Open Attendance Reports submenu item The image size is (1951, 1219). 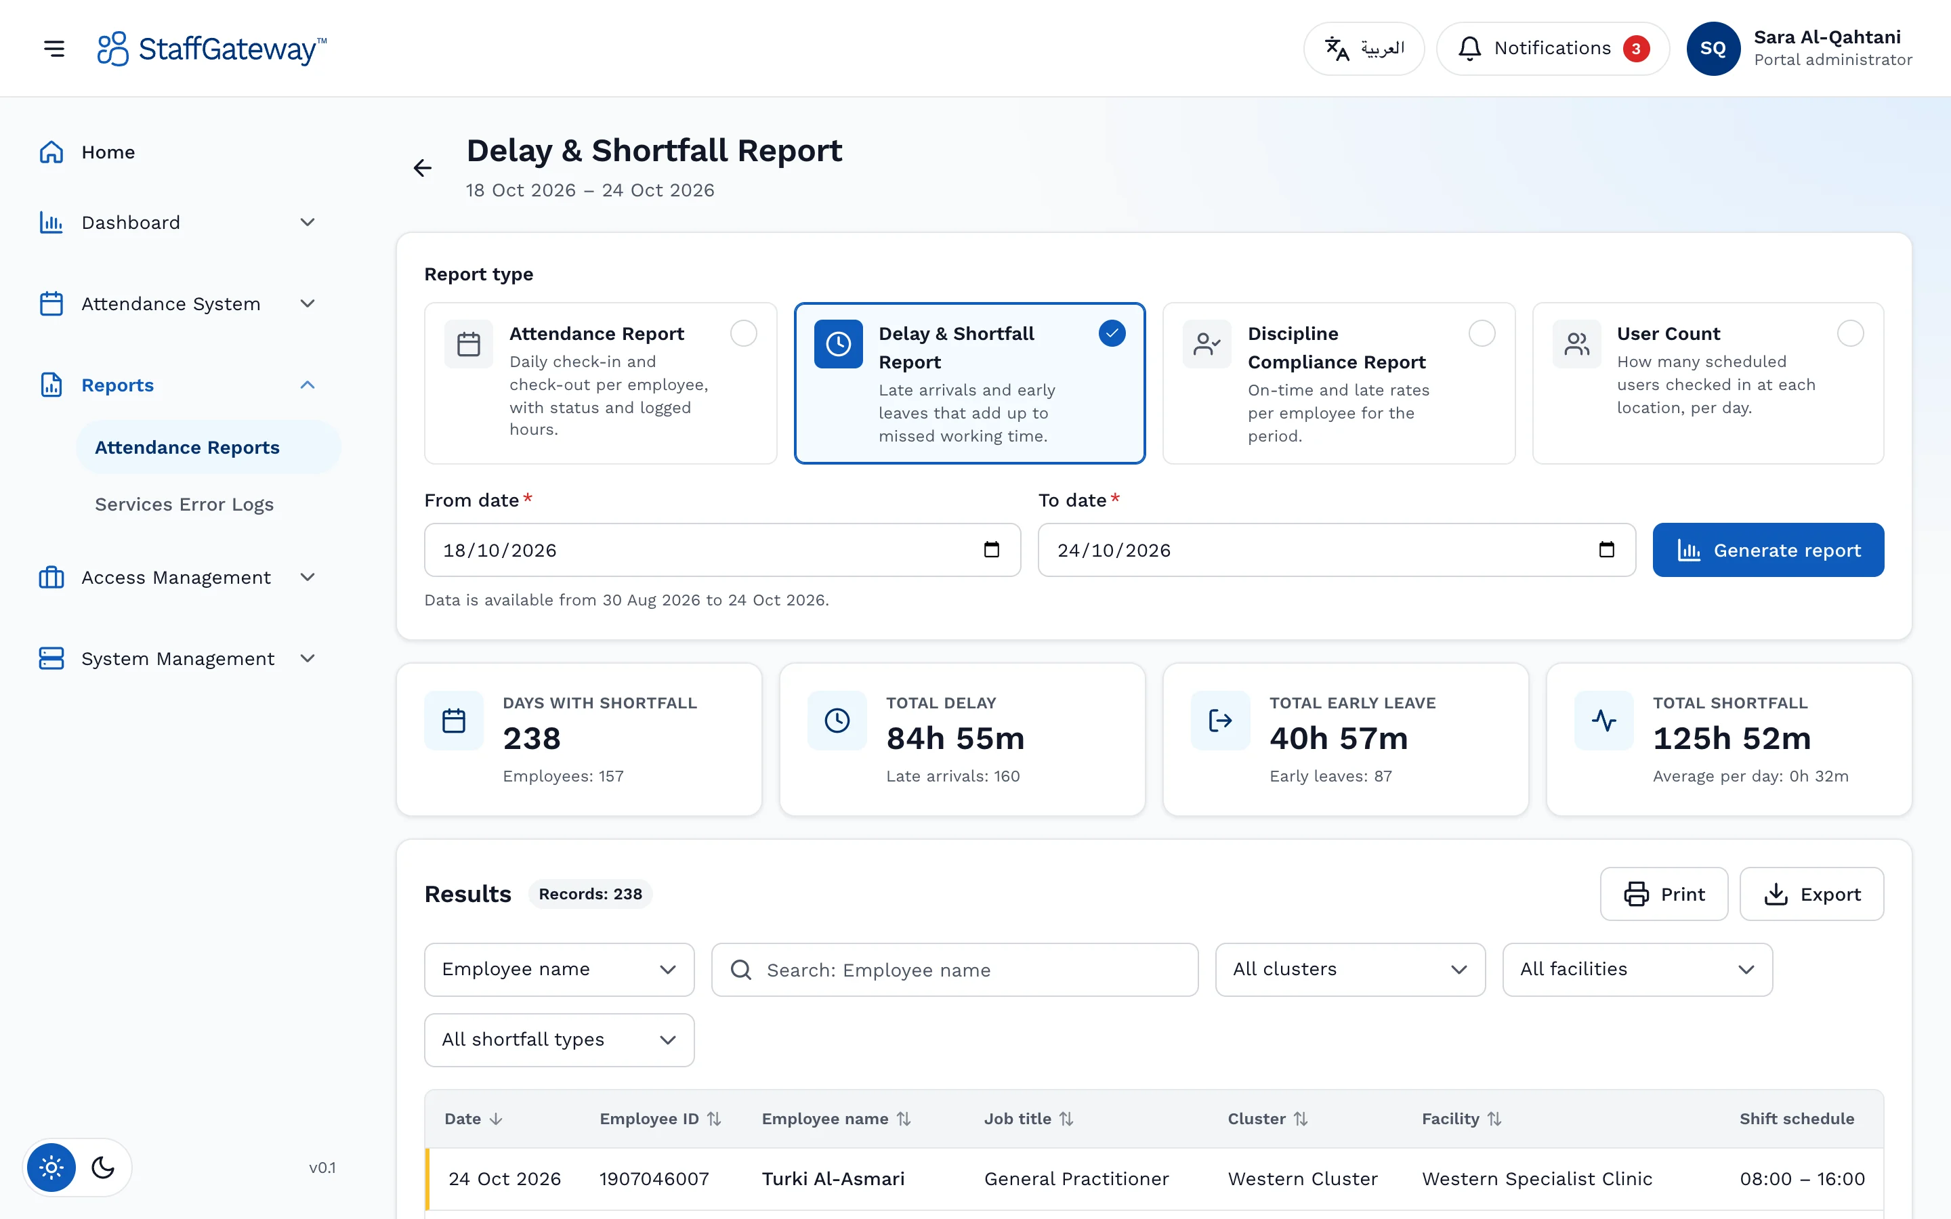pos(209,448)
